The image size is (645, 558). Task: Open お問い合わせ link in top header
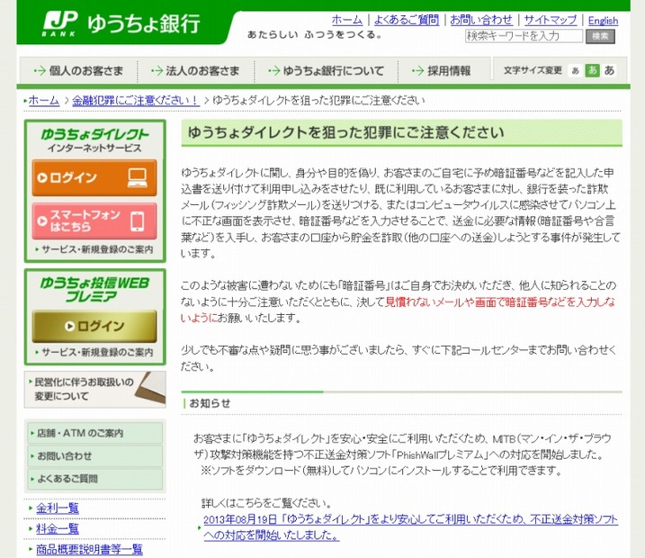tap(481, 19)
